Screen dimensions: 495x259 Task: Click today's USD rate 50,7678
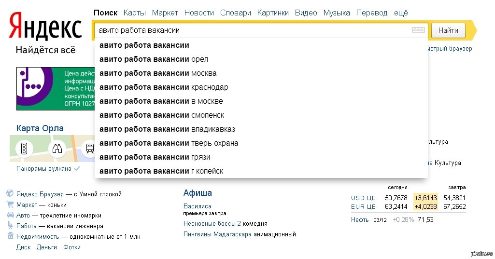tap(396, 198)
